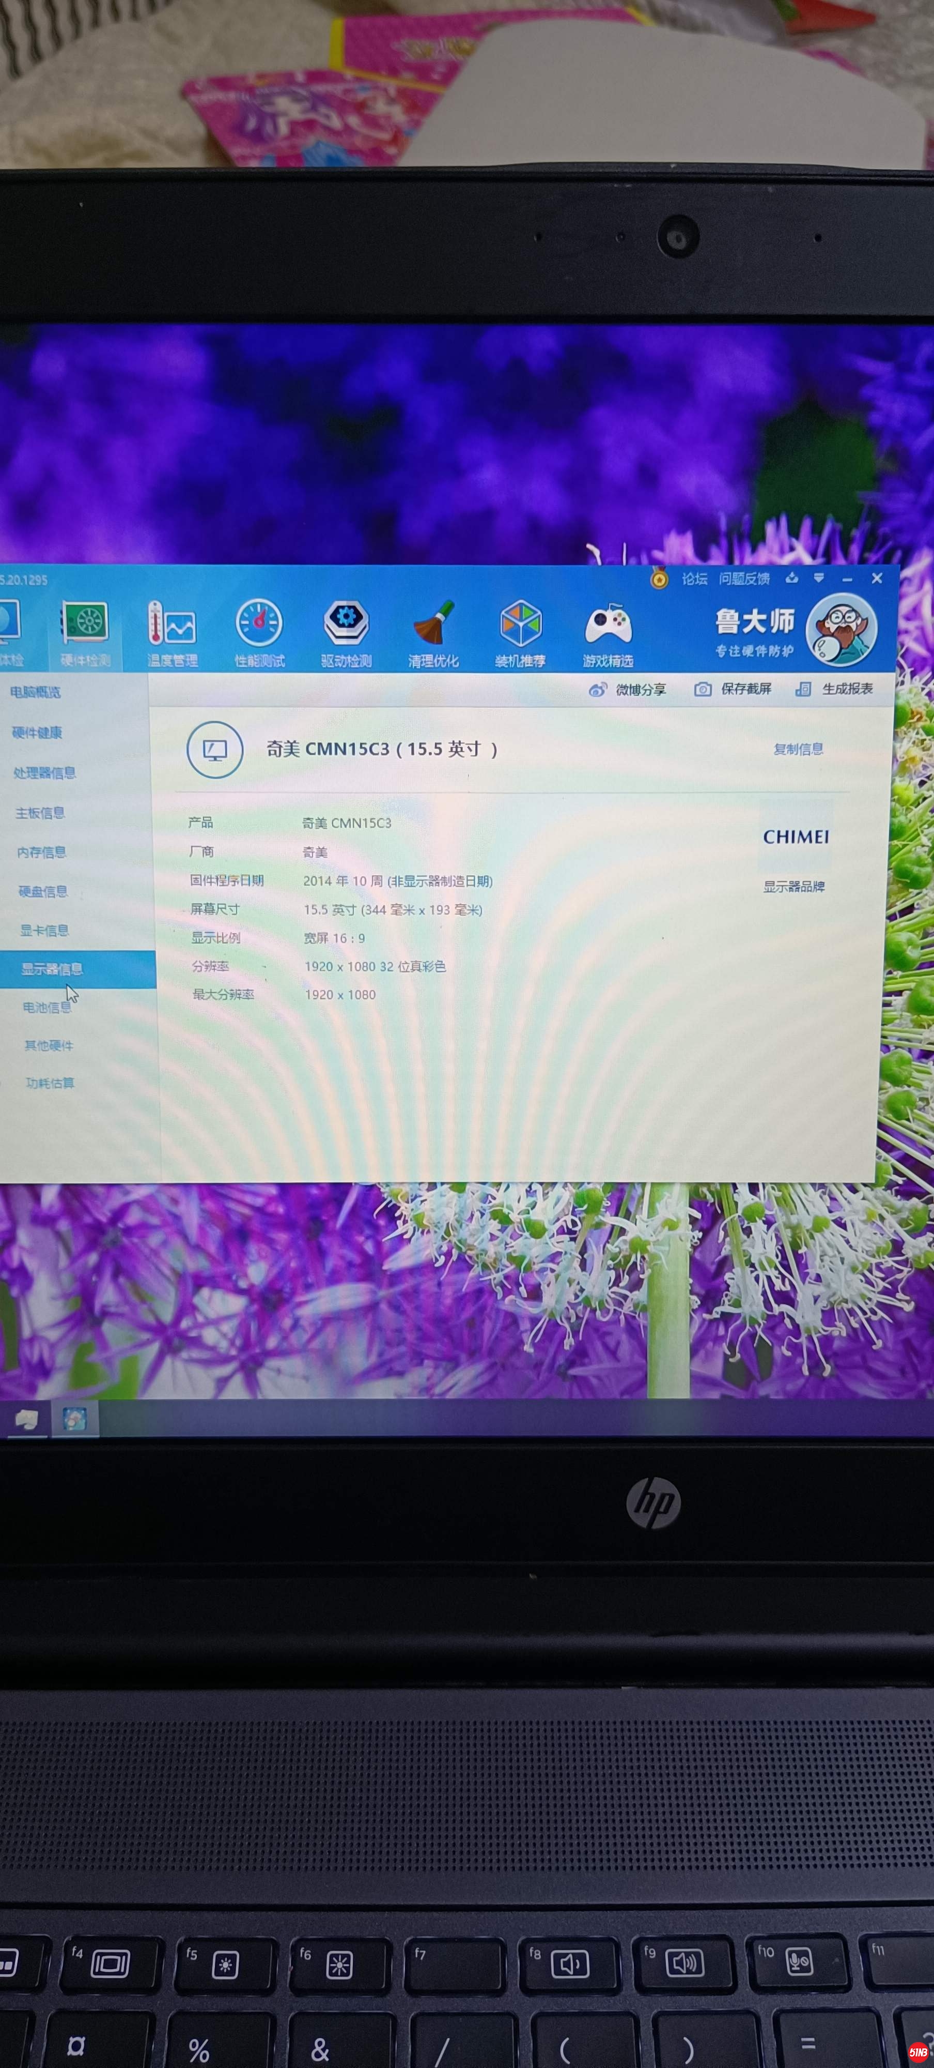The height and width of the screenshot is (2068, 934).
Task: Click the 复制信息 copy info link
Action: (798, 749)
